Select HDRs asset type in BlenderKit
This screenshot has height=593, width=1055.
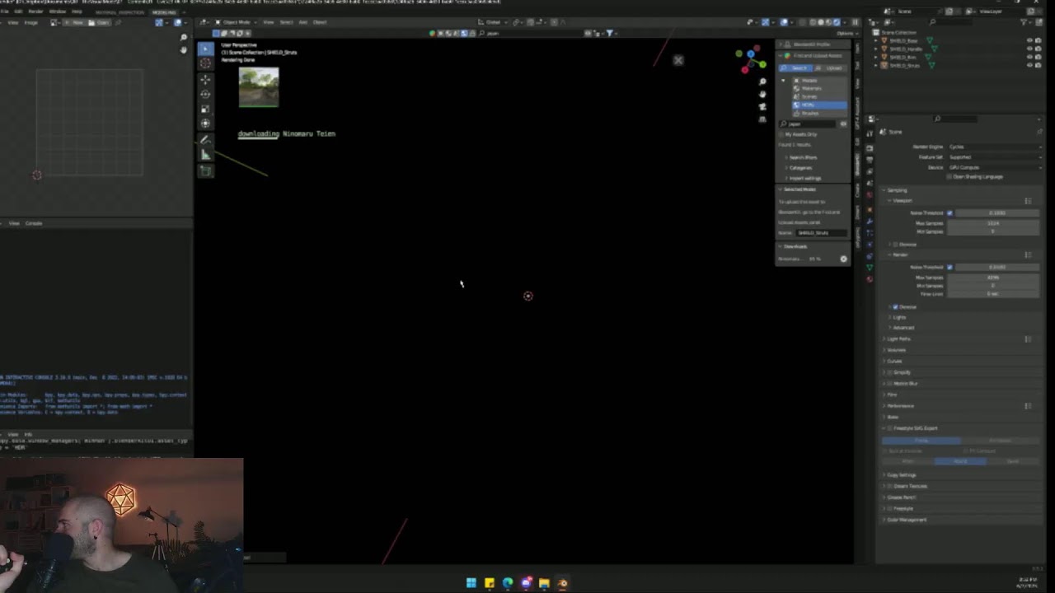pyautogui.click(x=819, y=105)
